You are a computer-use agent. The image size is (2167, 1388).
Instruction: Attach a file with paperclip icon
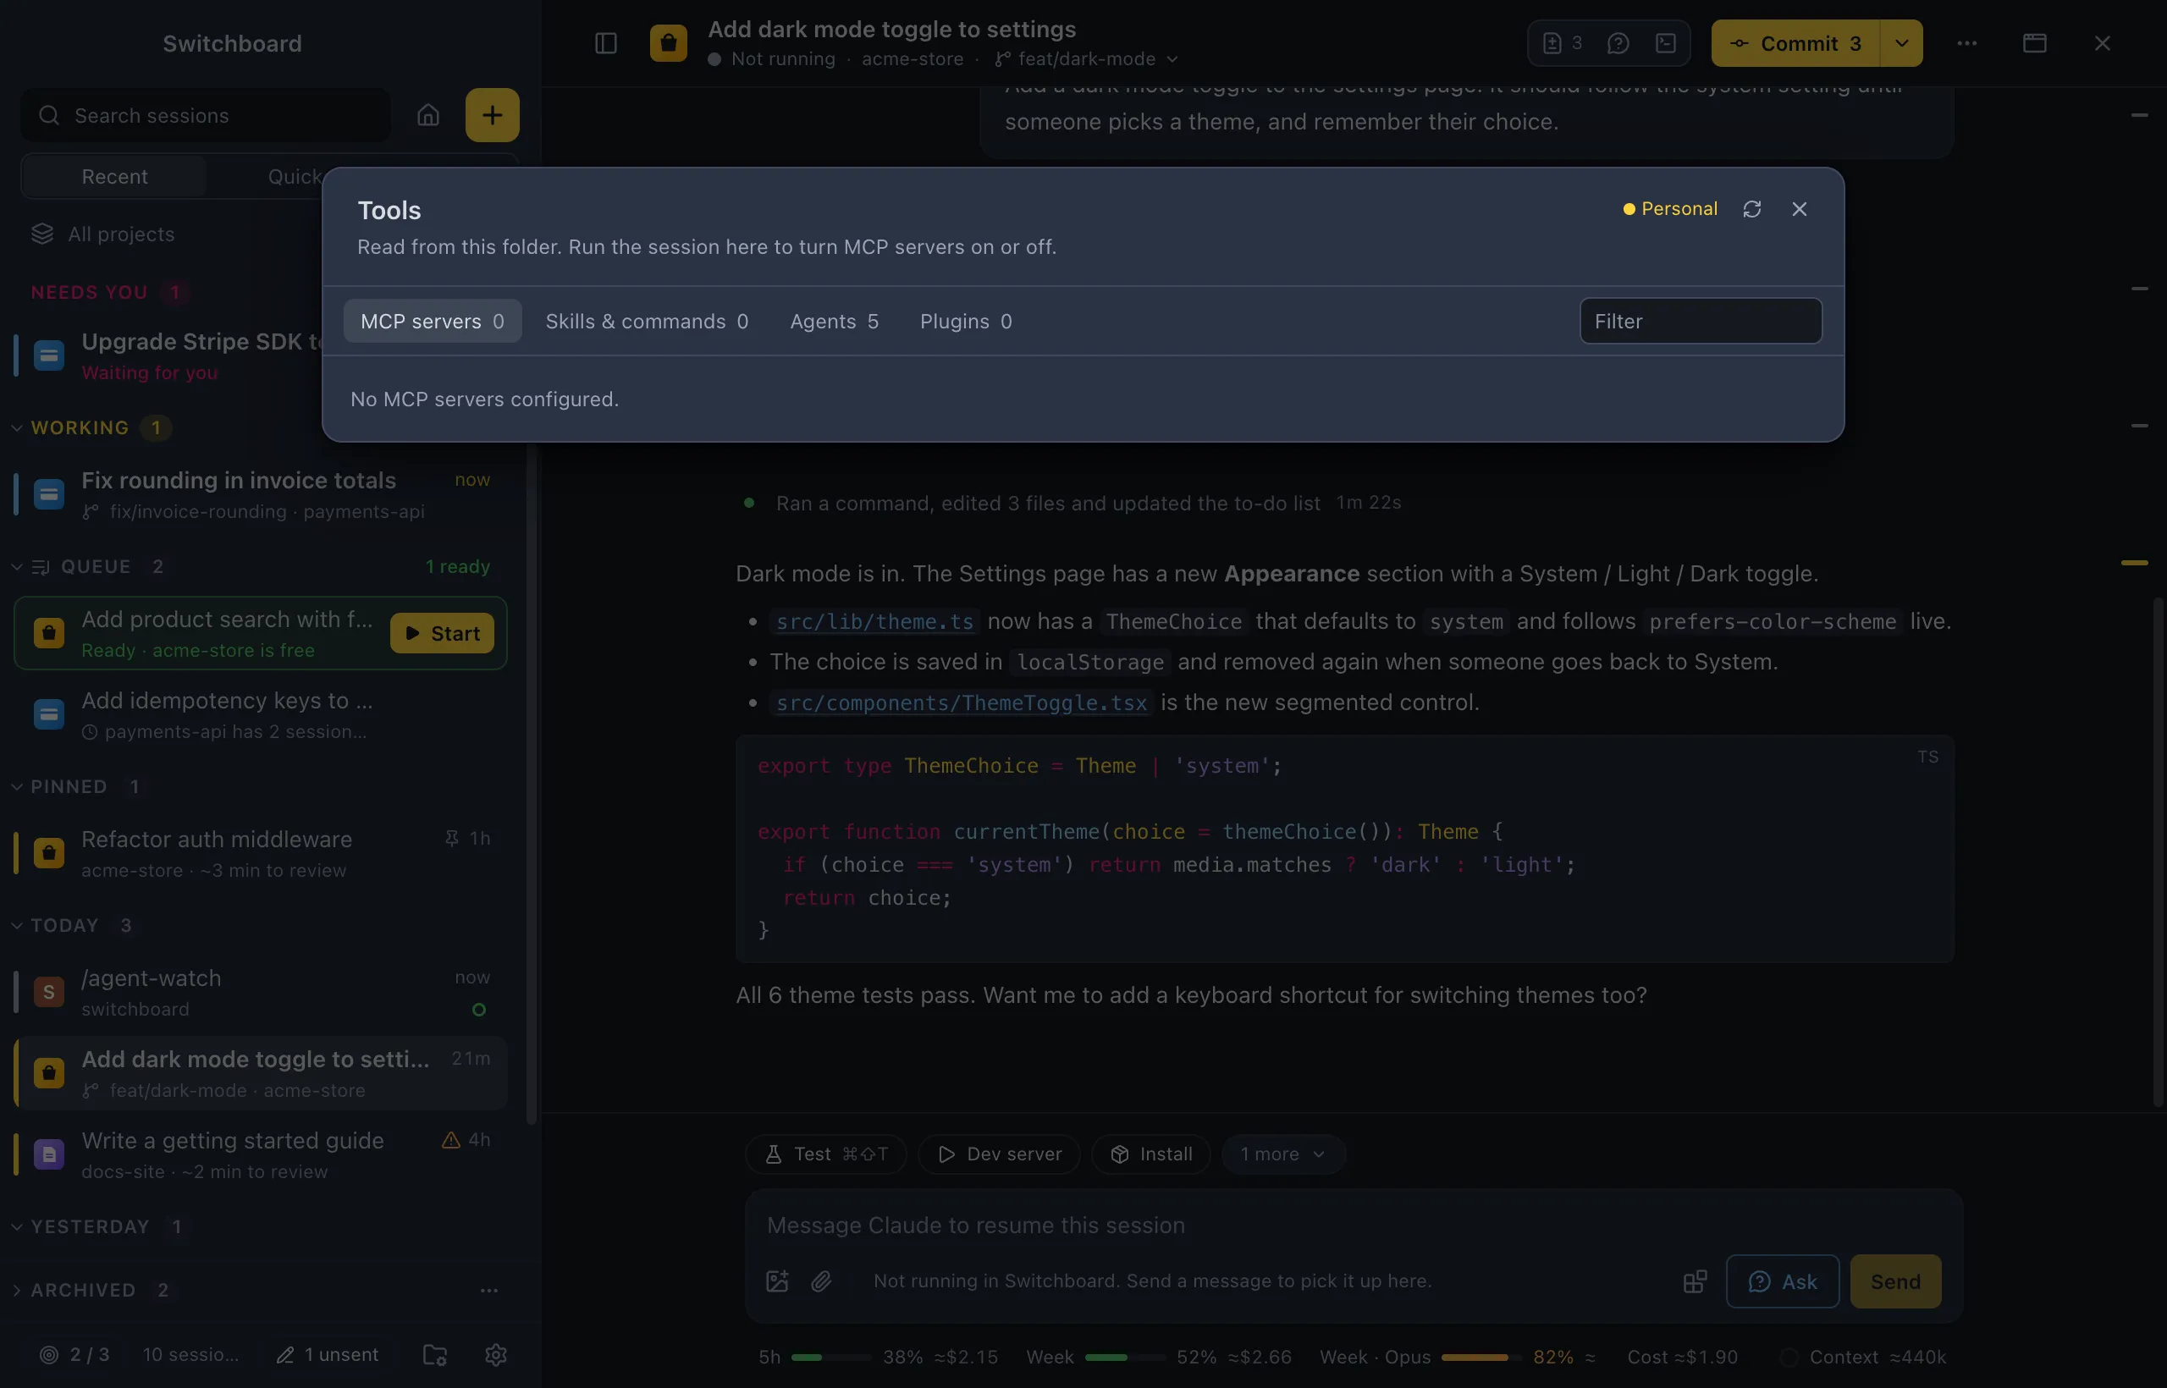pos(821,1281)
